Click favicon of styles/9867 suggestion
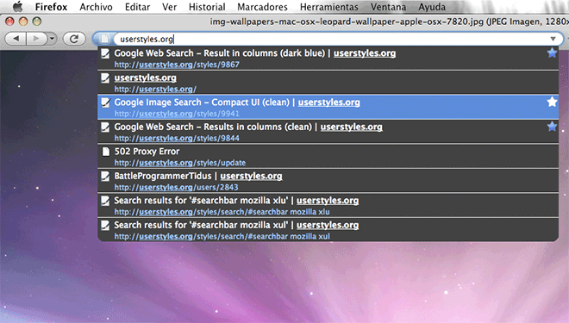The width and height of the screenshot is (569, 323). tap(105, 53)
